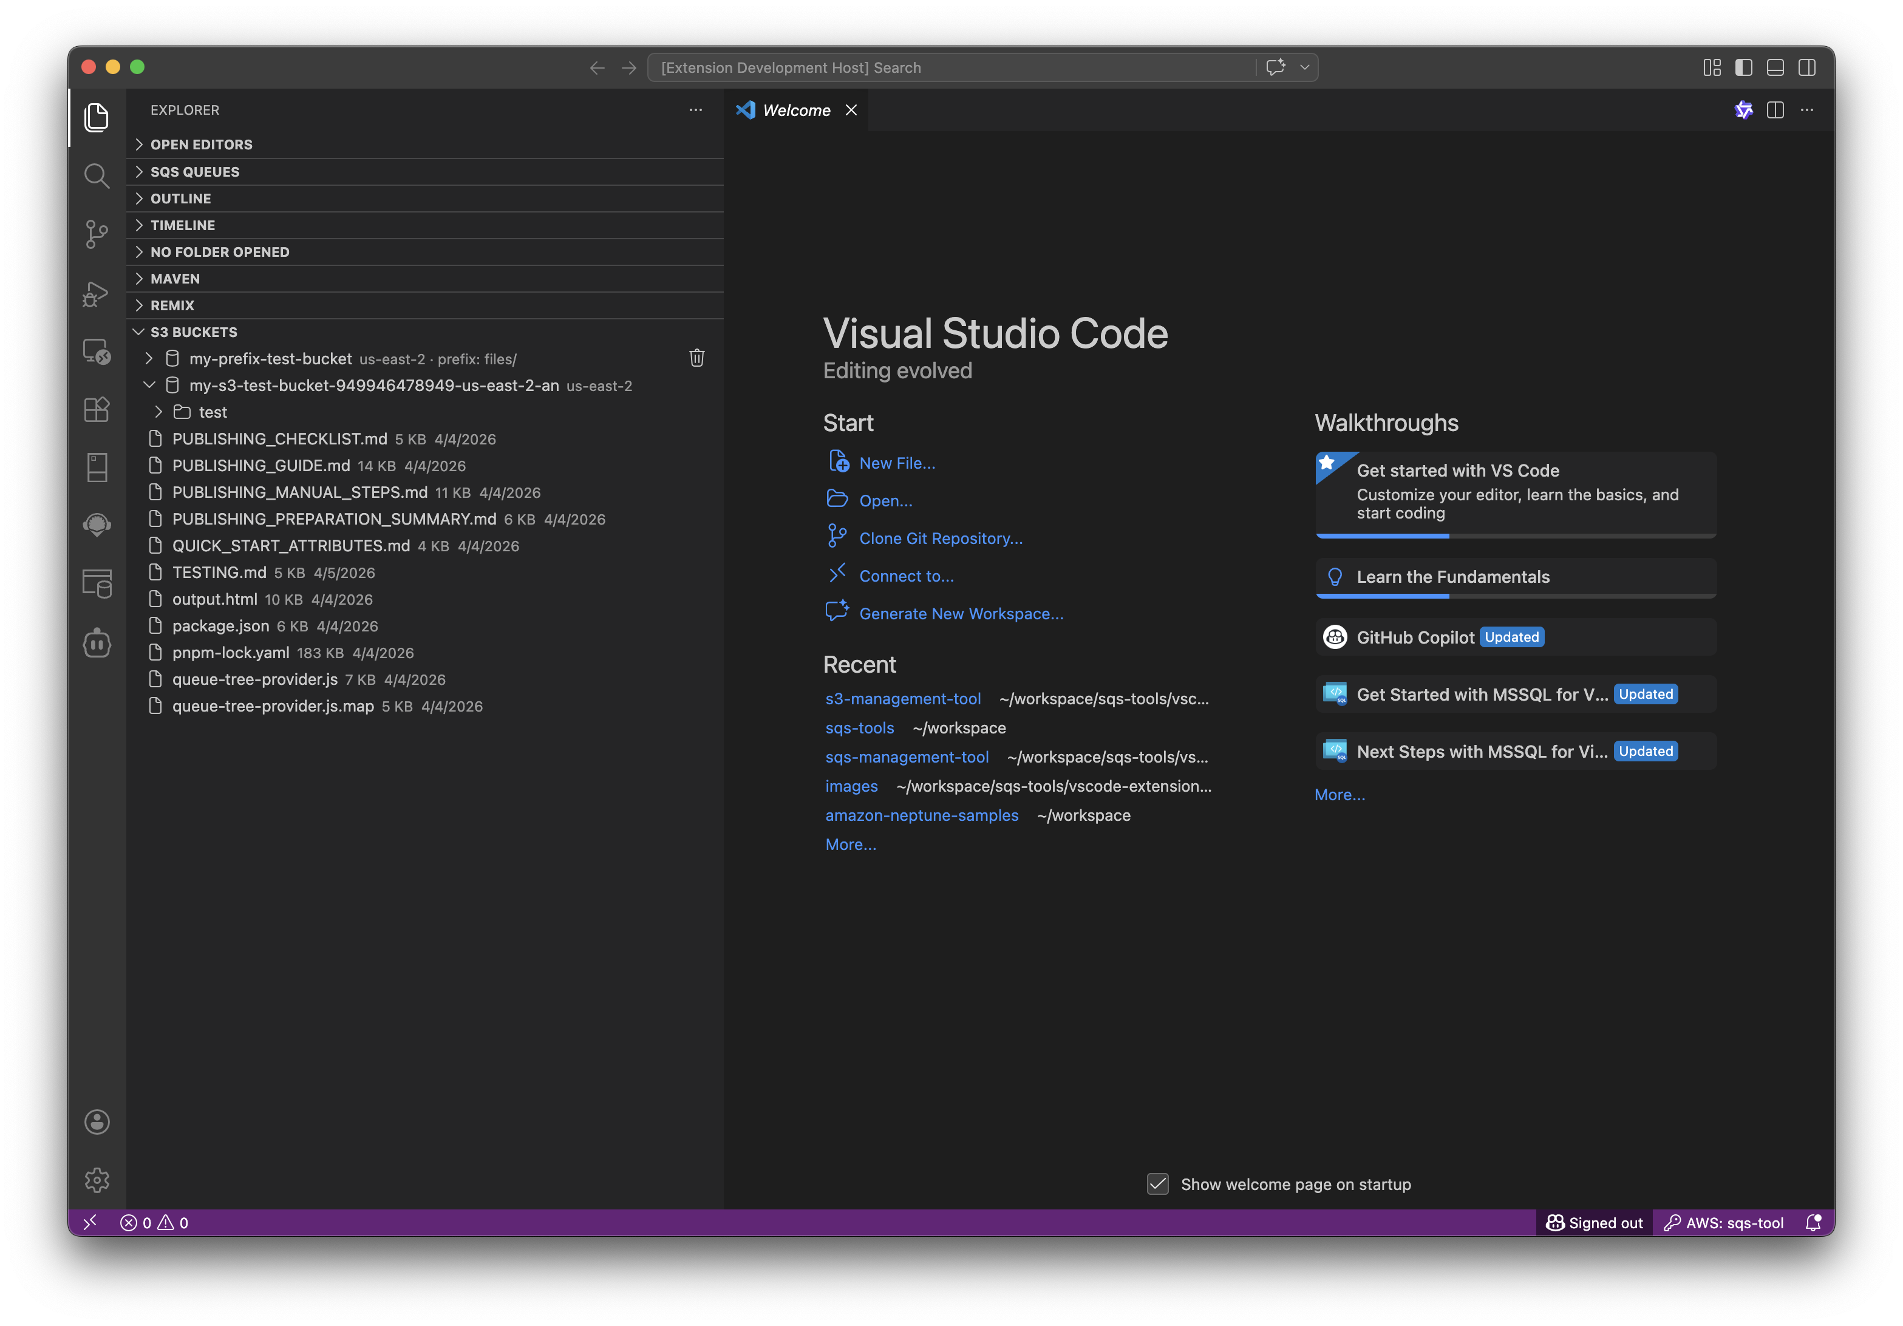Image resolution: width=1903 pixels, height=1326 pixels.
Task: Collapse the S3 BUCKETS section
Action: [x=425, y=331]
